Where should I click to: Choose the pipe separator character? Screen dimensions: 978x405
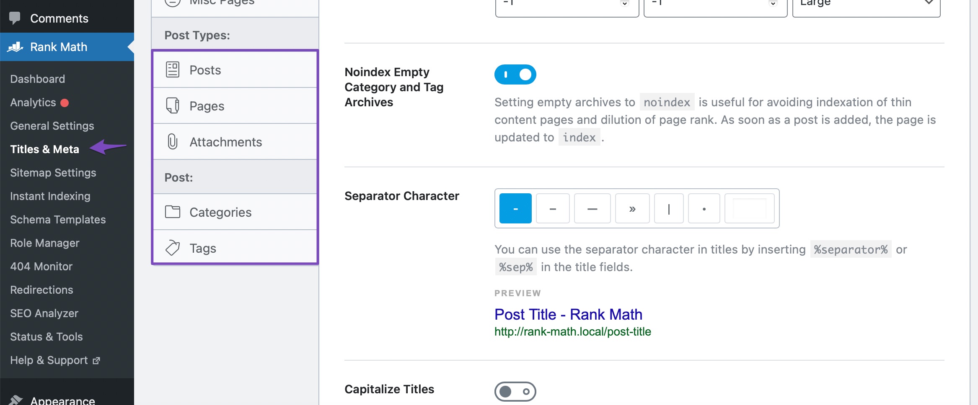pyautogui.click(x=669, y=208)
